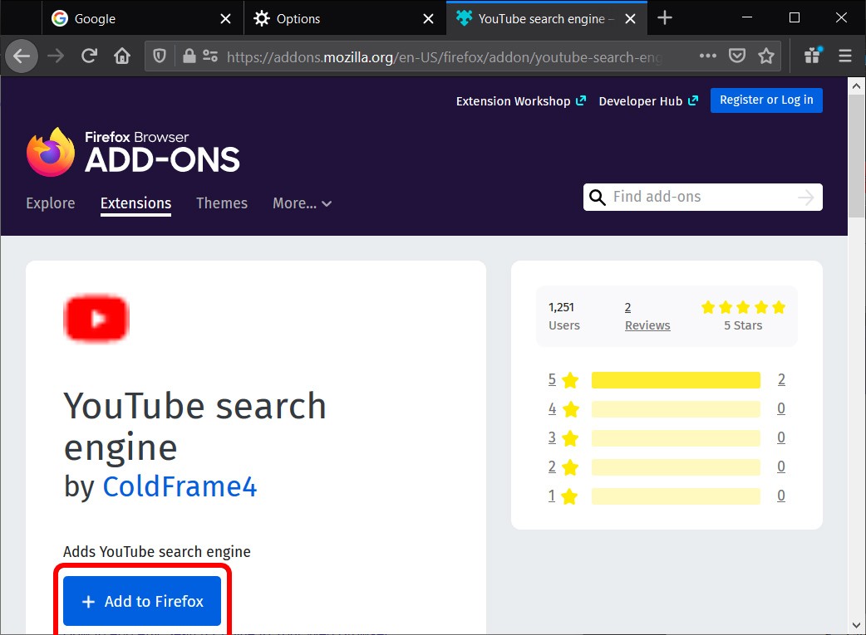Filter reviews by 3 star row label
Screen dimensions: 866x635
(563, 438)
